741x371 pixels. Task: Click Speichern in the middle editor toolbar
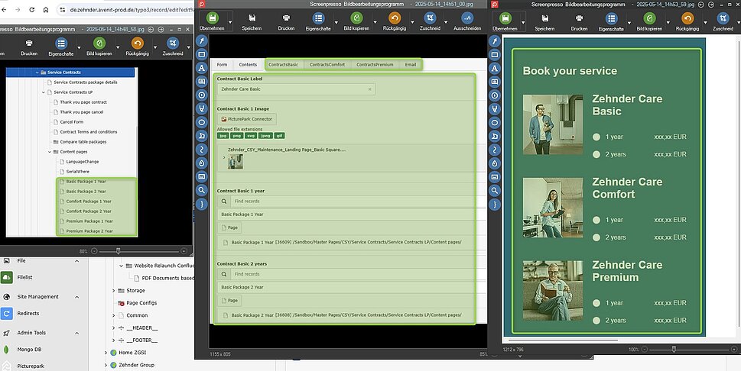click(x=251, y=21)
